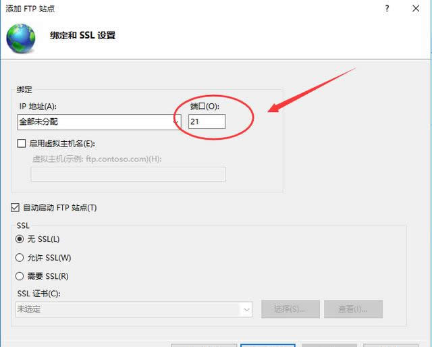Click the 添加 FTP 站点 title text

pyautogui.click(x=30, y=9)
